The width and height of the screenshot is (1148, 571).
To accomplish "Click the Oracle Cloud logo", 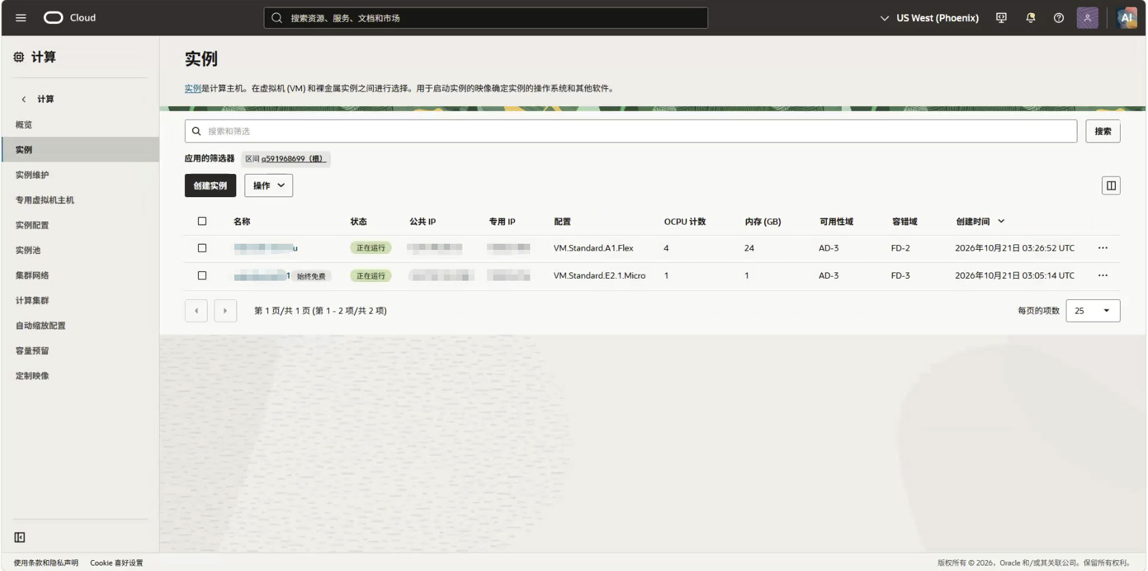I will click(x=70, y=18).
